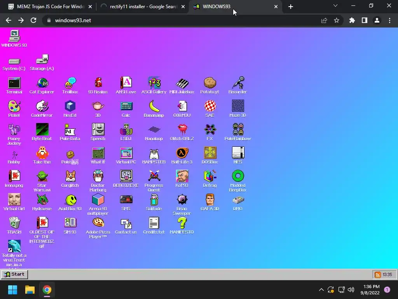Open the Recorder microphone icon
398x299 pixels.
pos(237,86)
